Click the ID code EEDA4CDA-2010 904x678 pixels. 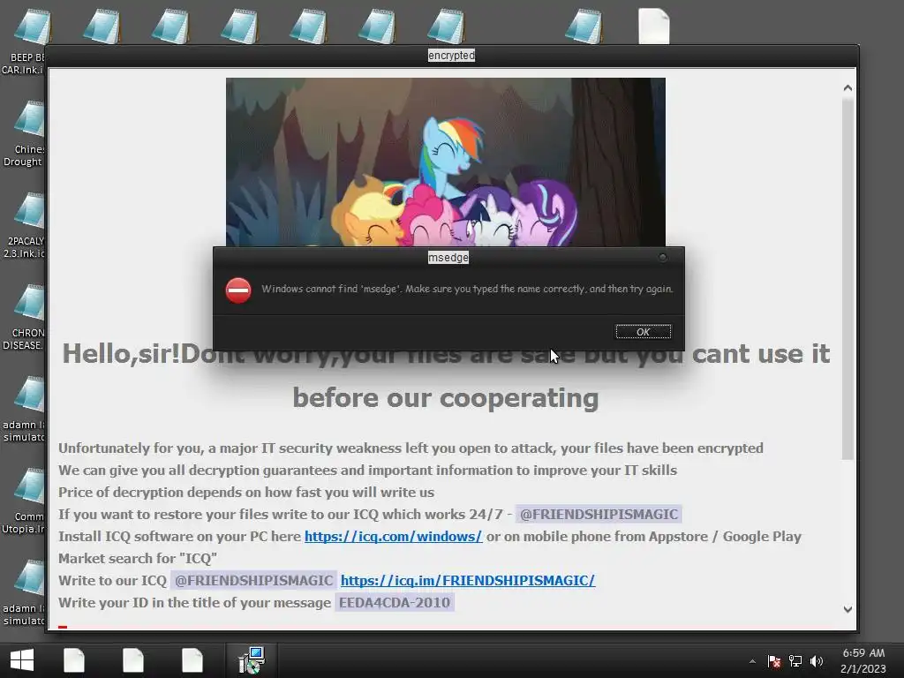(395, 602)
